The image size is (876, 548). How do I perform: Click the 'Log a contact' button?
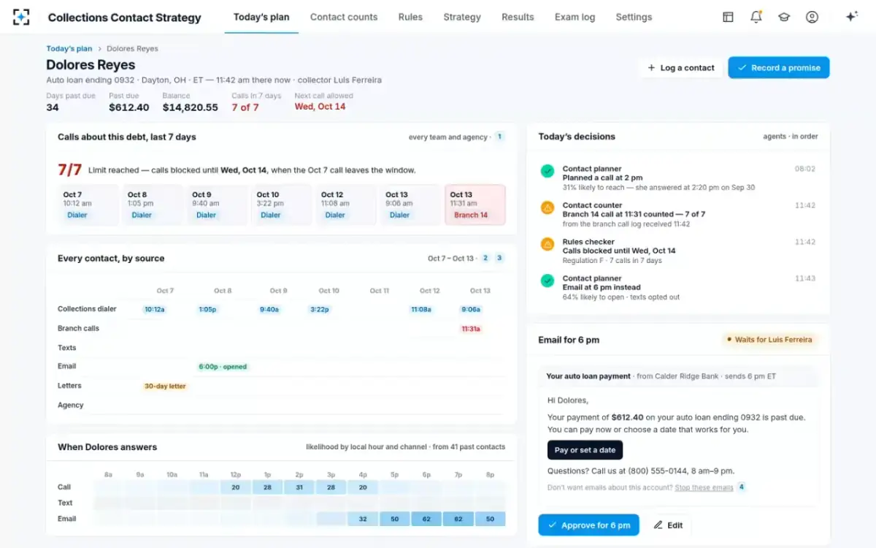tap(680, 67)
